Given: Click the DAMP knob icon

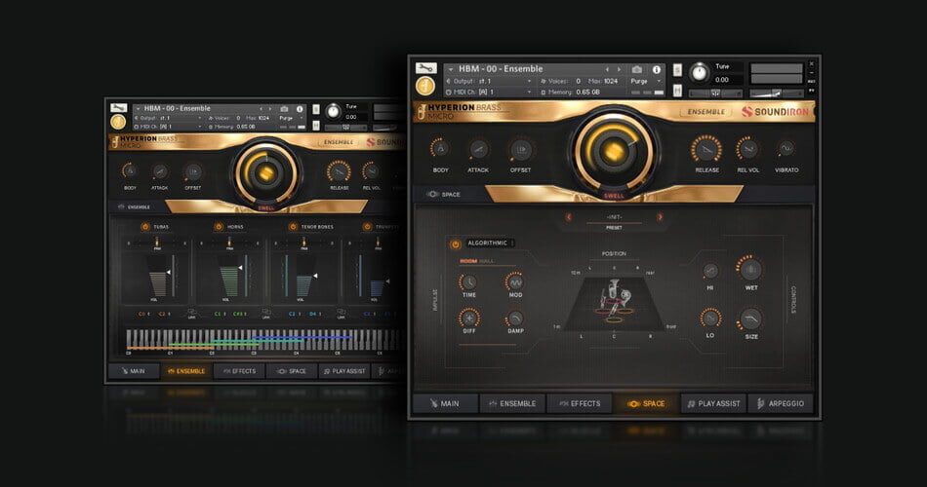Looking at the screenshot, I should coord(514,318).
